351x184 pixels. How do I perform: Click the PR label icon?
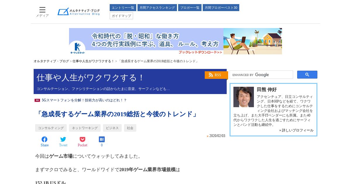coord(37,100)
